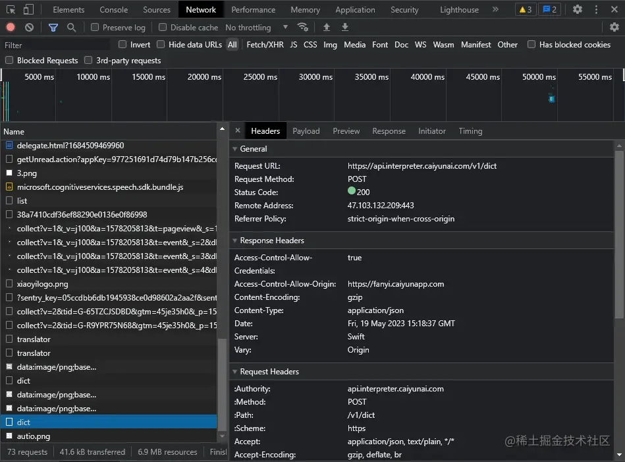Select the highlighted dict request
The width and height of the screenshot is (625, 462).
[x=109, y=422]
